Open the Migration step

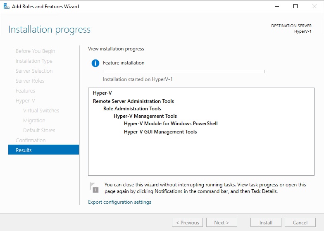click(x=34, y=121)
